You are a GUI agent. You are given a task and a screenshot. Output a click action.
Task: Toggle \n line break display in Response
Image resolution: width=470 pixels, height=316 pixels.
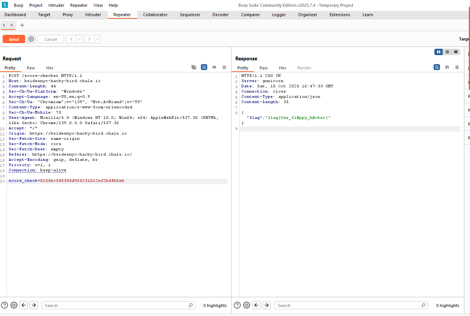(x=447, y=67)
